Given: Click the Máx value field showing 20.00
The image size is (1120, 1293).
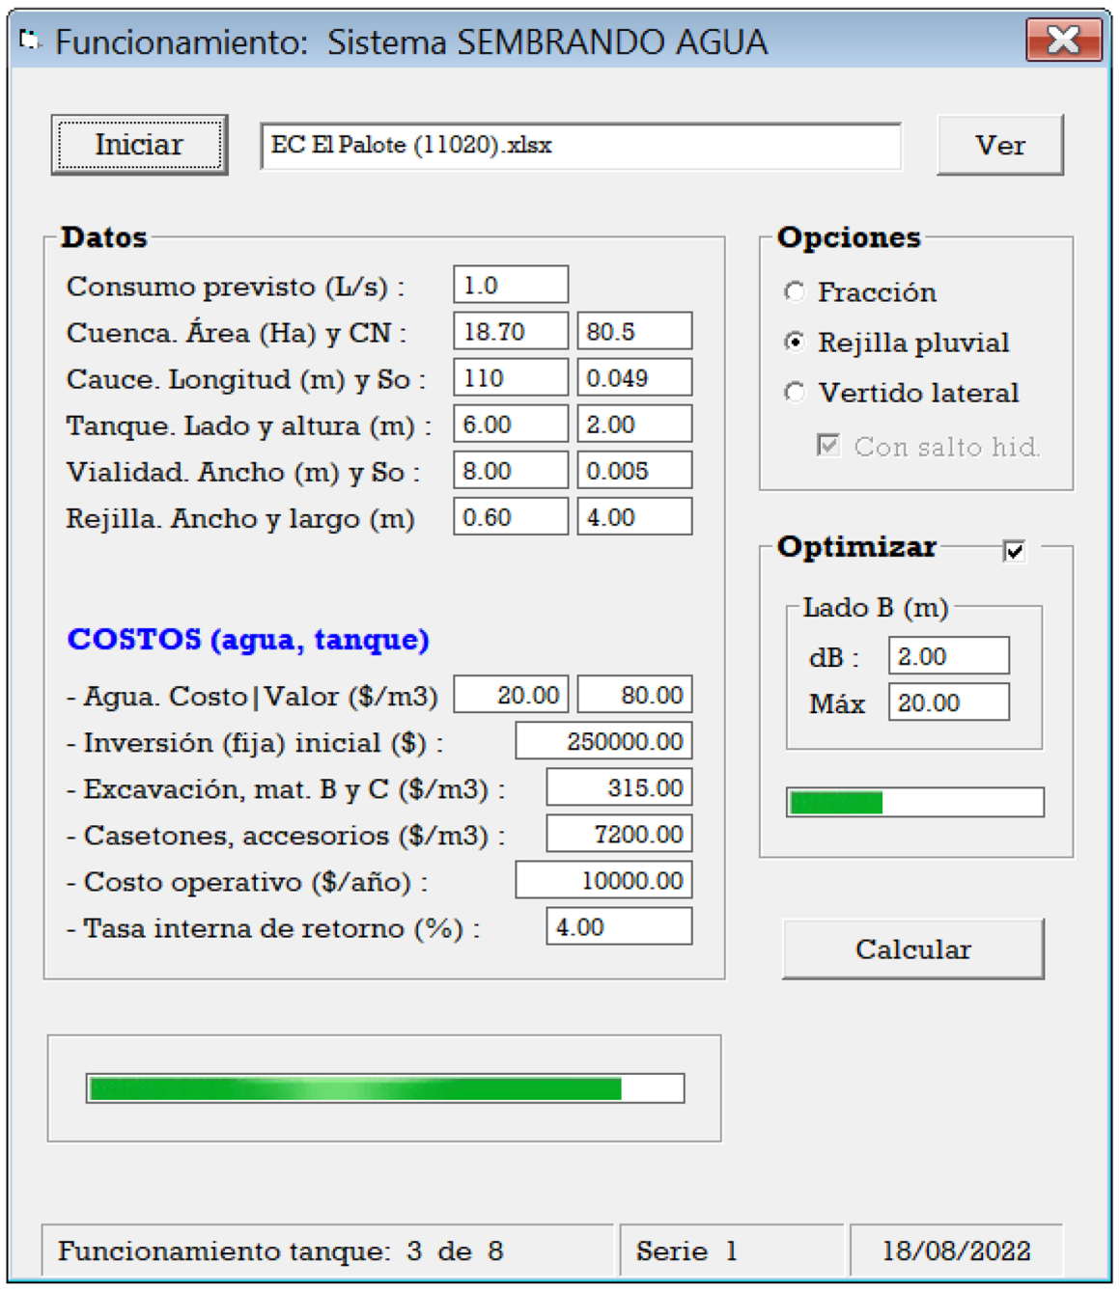Looking at the screenshot, I should pyautogui.click(x=948, y=702).
